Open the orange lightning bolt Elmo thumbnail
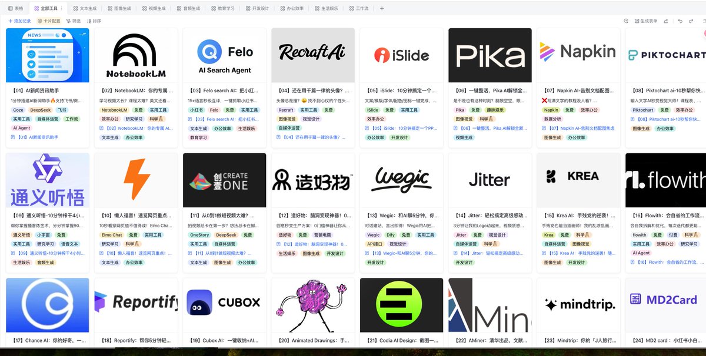 pos(136,180)
